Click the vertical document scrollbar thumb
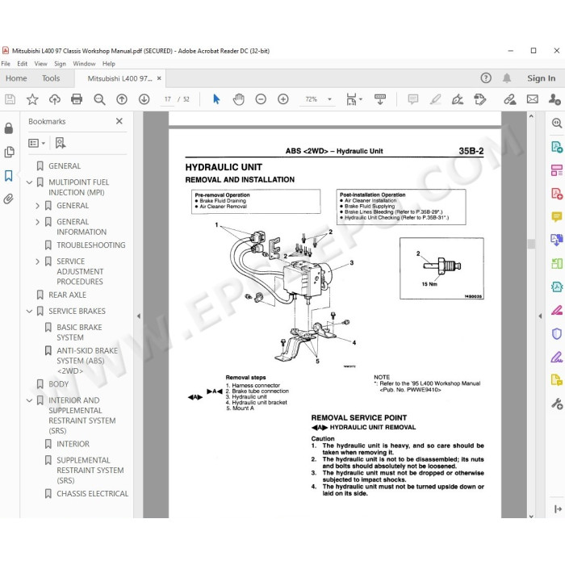The width and height of the screenshot is (565, 565). tap(531, 244)
